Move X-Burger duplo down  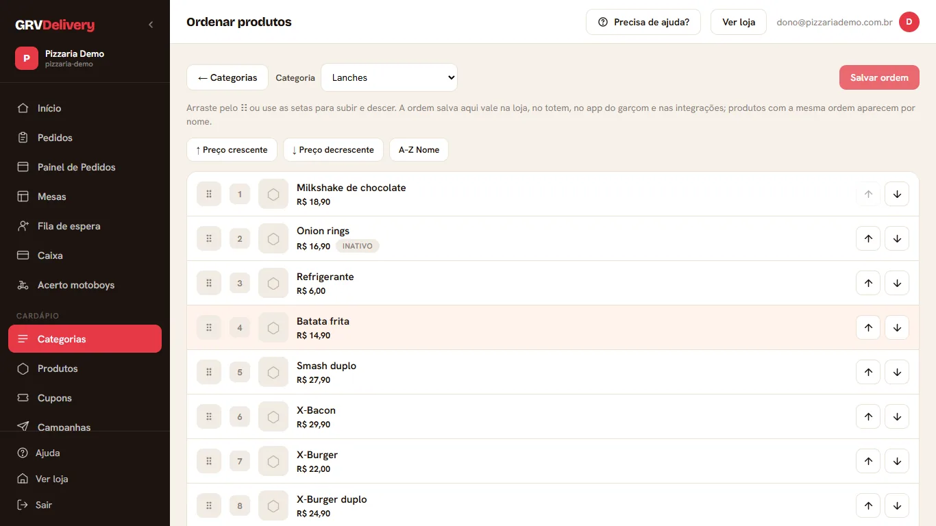897,505
